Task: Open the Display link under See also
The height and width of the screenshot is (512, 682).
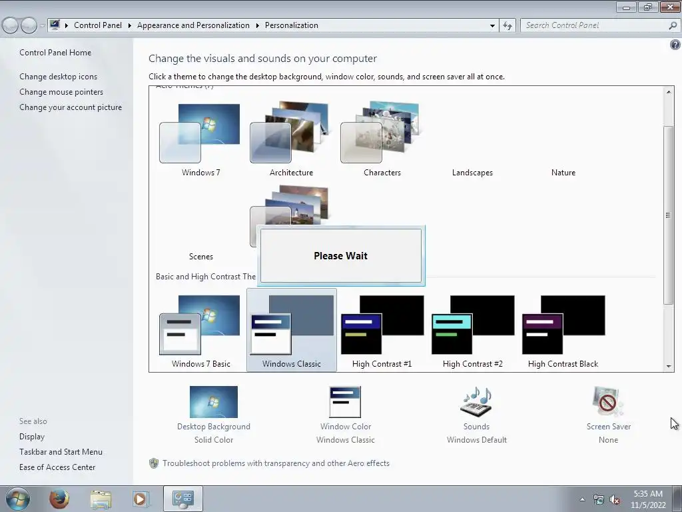Action: [x=32, y=436]
